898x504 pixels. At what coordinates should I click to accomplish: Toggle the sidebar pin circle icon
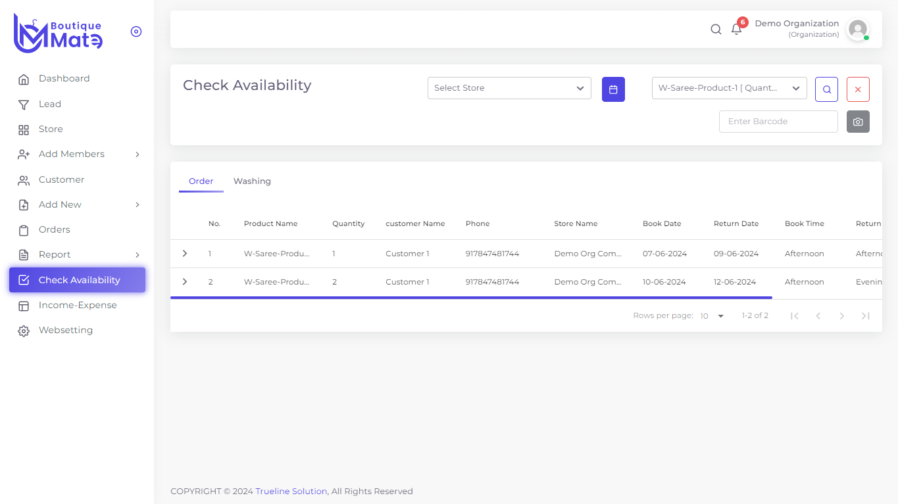(136, 32)
